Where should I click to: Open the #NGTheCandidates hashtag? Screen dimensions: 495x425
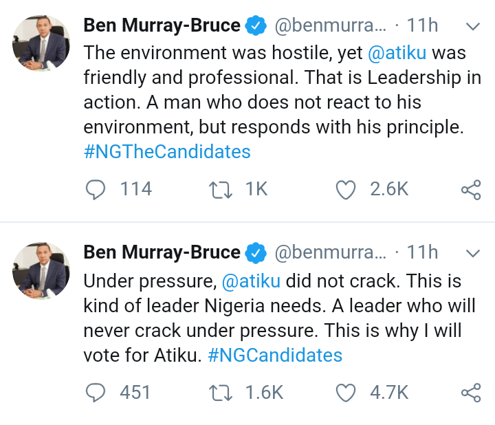[167, 151]
